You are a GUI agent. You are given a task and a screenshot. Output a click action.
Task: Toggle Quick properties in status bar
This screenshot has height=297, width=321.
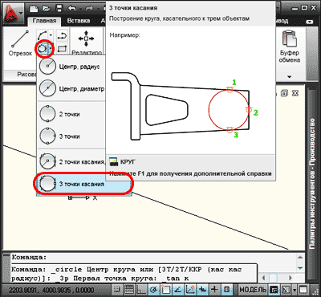coord(227,290)
